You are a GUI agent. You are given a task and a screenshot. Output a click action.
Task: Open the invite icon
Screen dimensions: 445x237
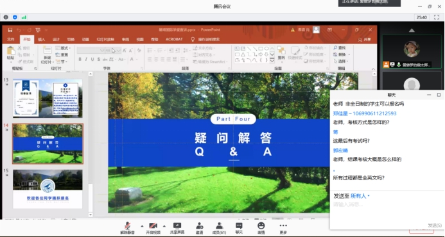pyautogui.click(x=200, y=228)
